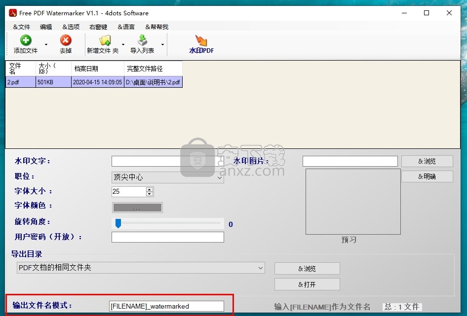Click the green 添加文件 add file icon

[x=26, y=40]
